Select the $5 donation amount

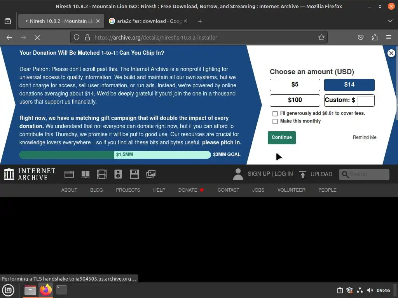coord(295,85)
